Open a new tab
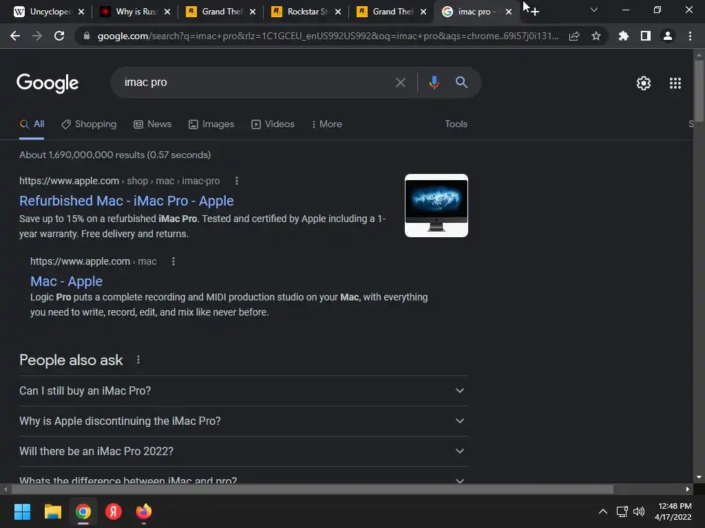Screen dimensions: 705x528 click(534, 12)
